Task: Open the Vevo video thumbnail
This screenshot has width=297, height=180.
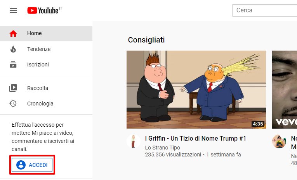Action: [285, 90]
